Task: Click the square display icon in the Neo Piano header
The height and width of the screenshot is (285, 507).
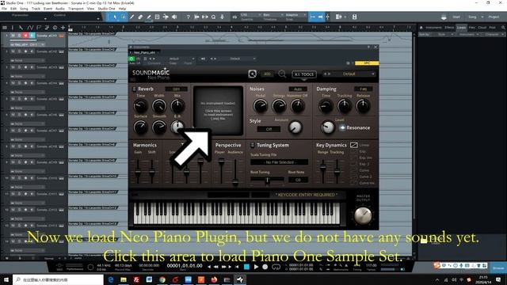Action: 252,74
